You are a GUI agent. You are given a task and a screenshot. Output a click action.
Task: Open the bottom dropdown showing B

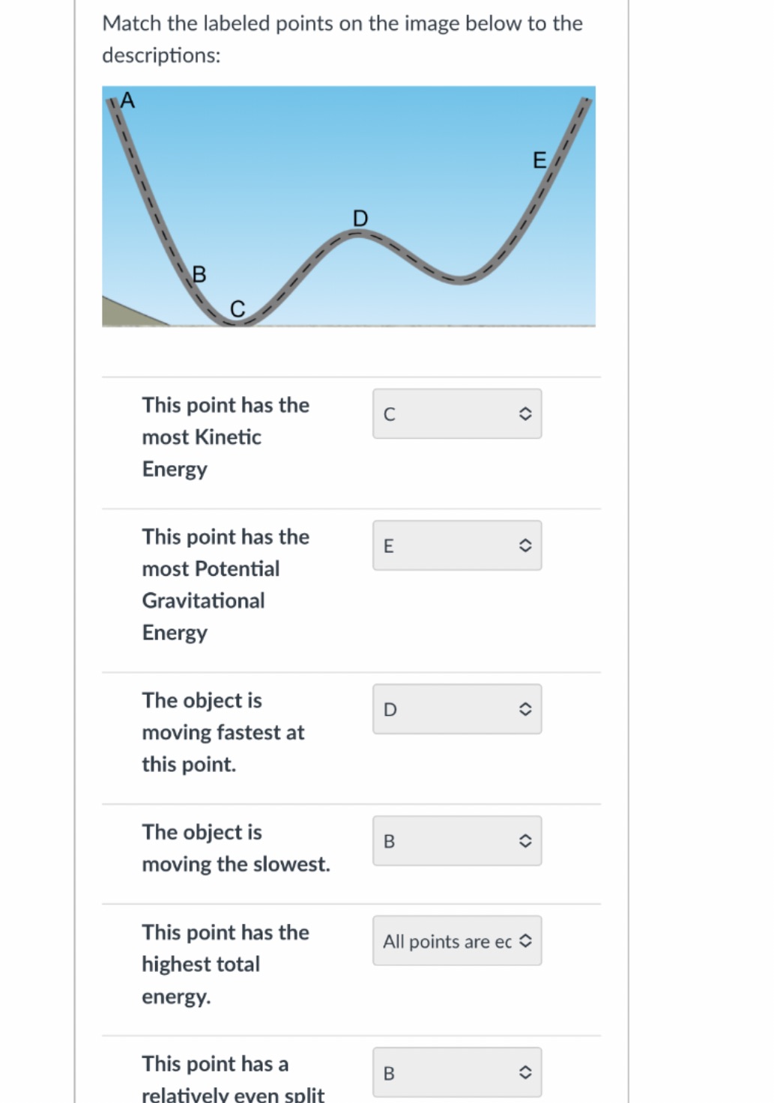pyautogui.click(x=457, y=1072)
